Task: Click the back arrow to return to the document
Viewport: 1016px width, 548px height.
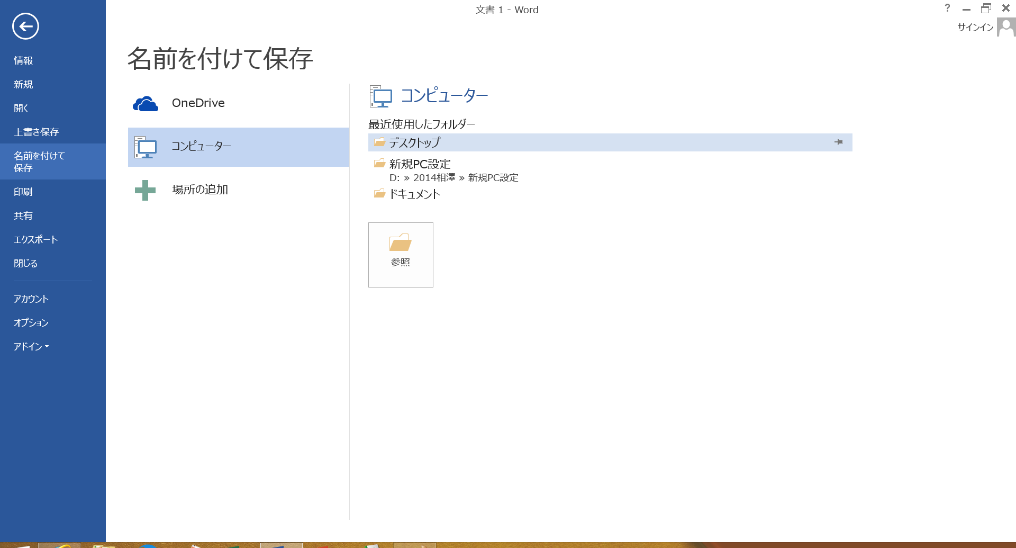Action: click(25, 26)
